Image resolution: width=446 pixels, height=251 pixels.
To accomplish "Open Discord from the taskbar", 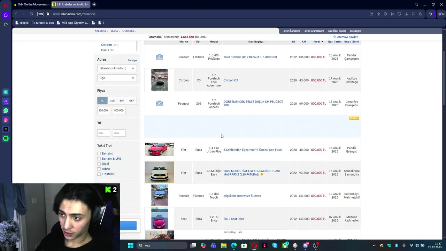I will pos(306,245).
